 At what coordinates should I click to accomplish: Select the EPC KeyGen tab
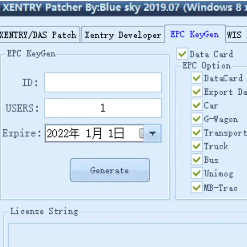tap(195, 34)
